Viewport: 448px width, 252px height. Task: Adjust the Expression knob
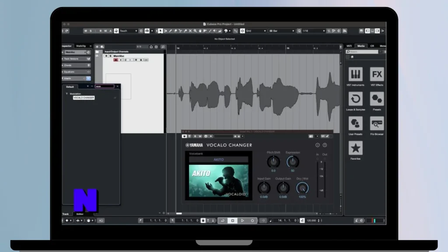293,162
